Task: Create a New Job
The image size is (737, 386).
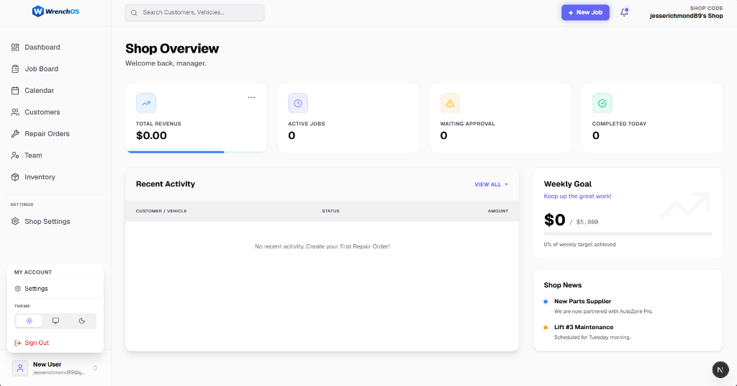Action: pos(585,12)
